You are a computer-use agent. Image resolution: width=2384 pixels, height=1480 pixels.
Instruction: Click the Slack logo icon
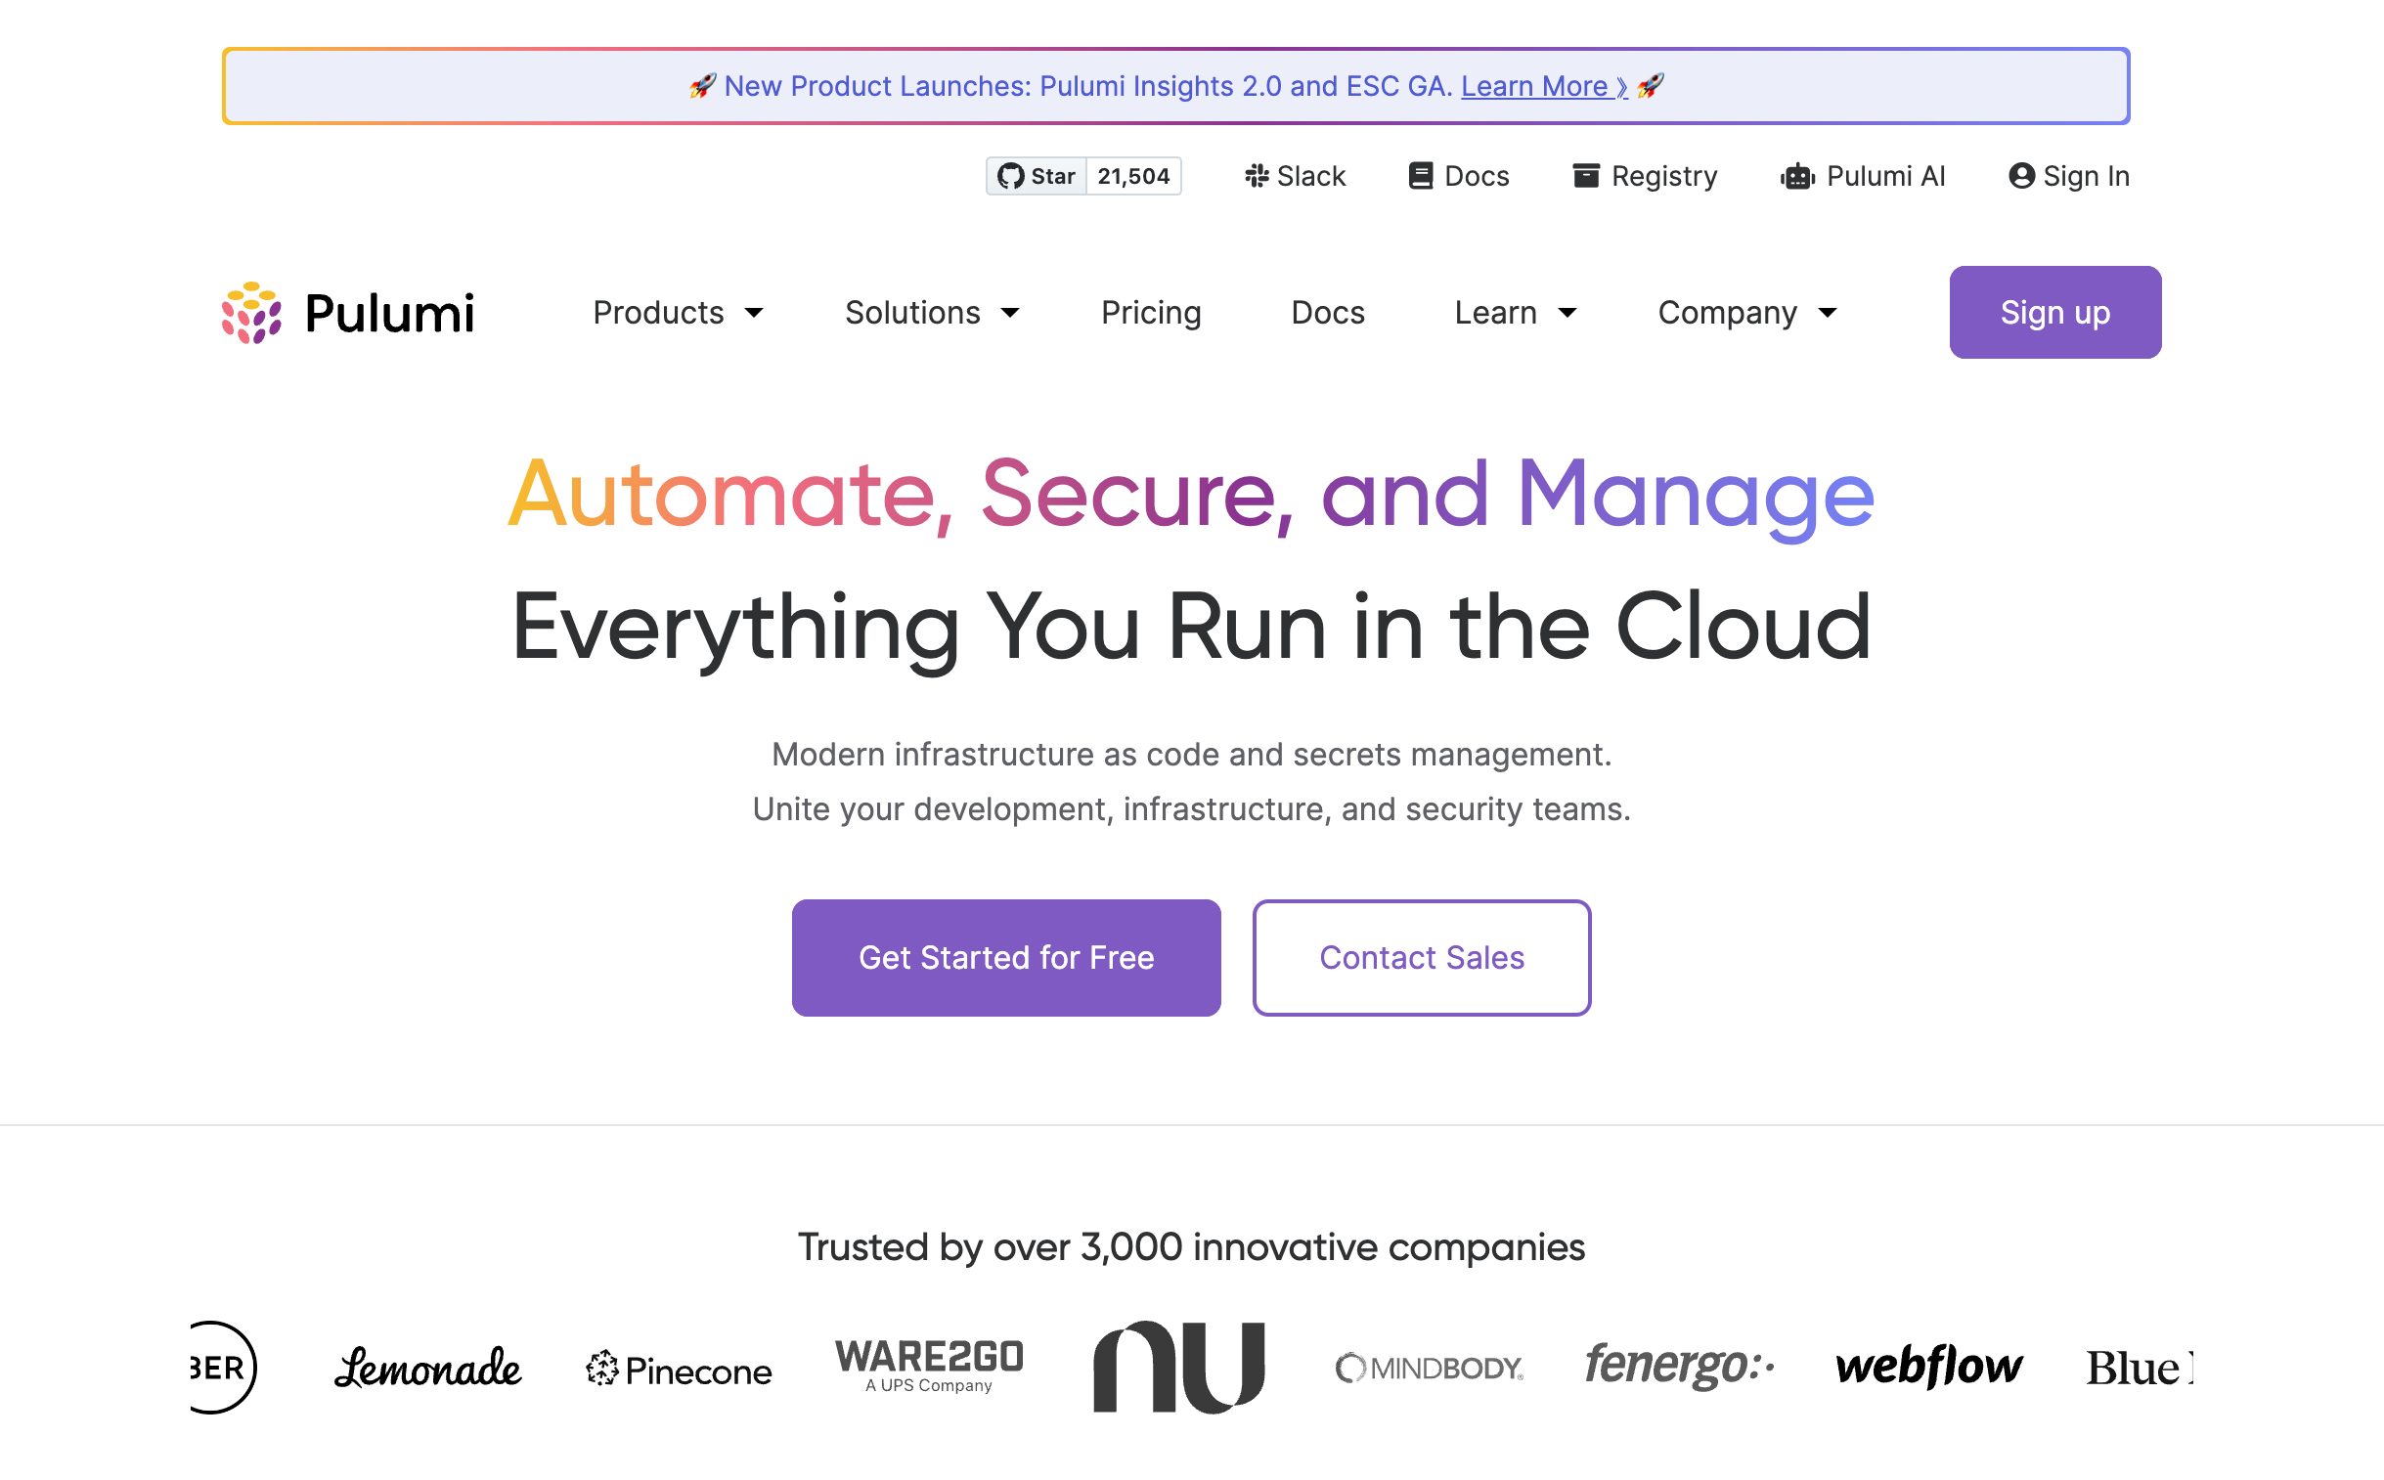[x=1257, y=176]
